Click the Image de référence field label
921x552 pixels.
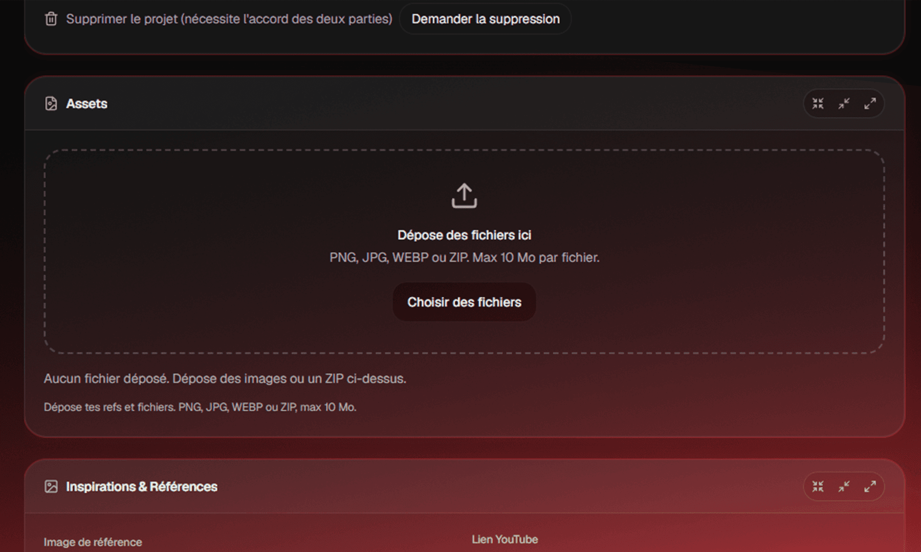click(93, 542)
